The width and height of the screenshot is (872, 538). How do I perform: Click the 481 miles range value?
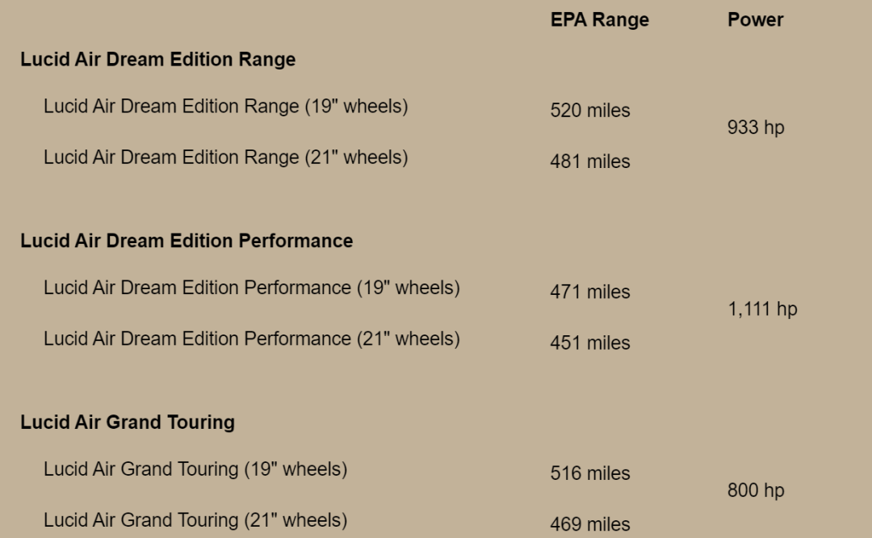click(590, 162)
